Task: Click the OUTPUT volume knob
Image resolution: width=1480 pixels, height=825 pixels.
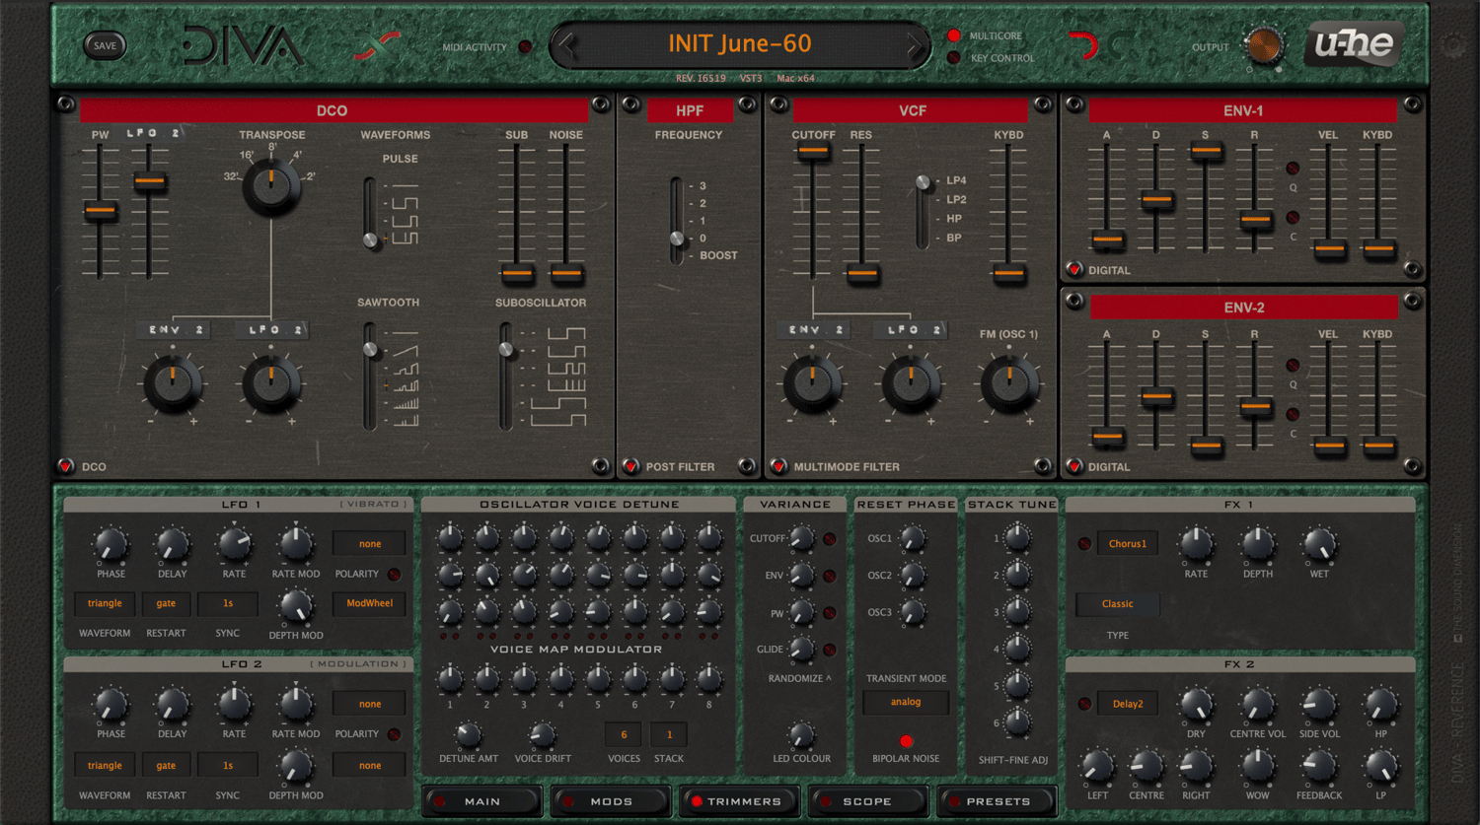Action: [x=1264, y=45]
